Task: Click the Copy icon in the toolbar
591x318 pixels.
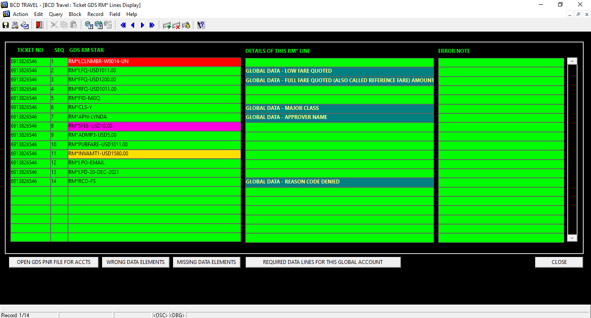Action: [64, 25]
